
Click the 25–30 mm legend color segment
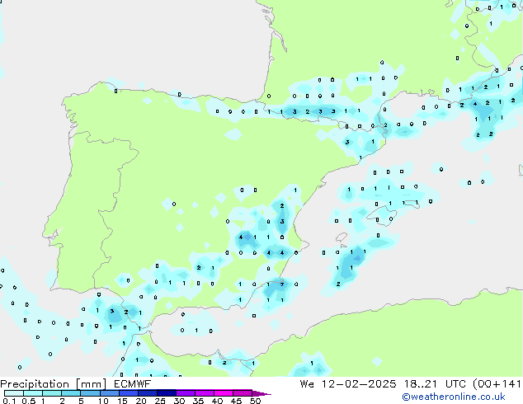(x=166, y=393)
